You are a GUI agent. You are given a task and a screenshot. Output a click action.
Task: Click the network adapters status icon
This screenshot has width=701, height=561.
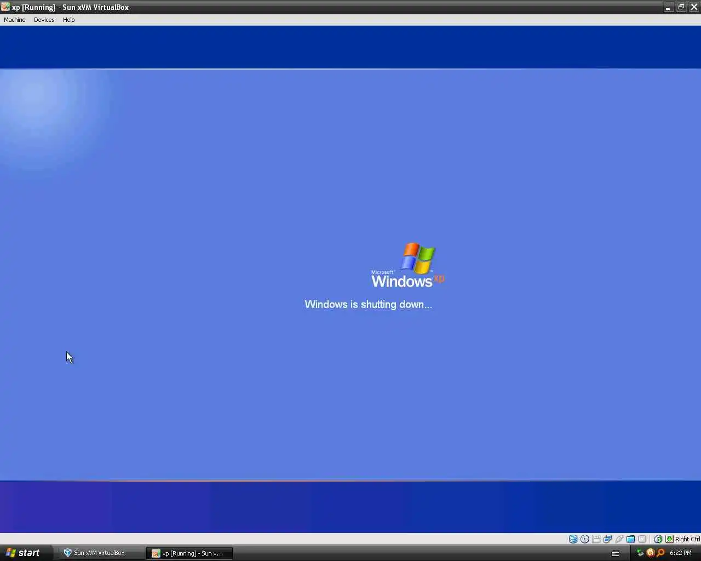click(607, 539)
